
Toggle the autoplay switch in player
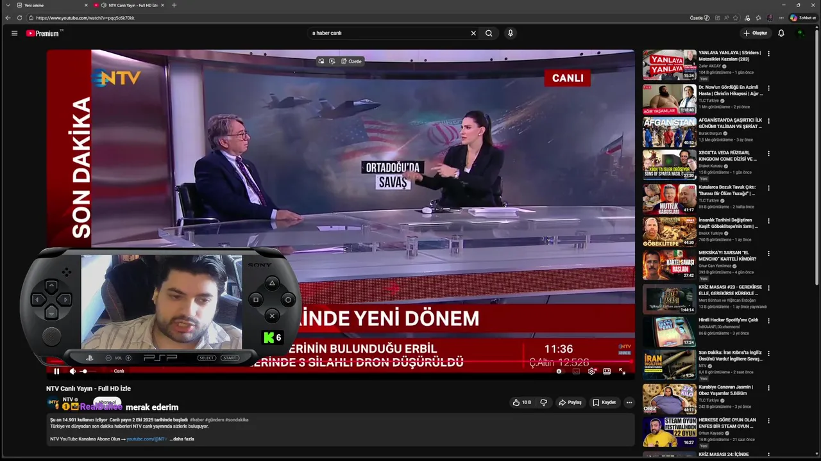point(561,371)
